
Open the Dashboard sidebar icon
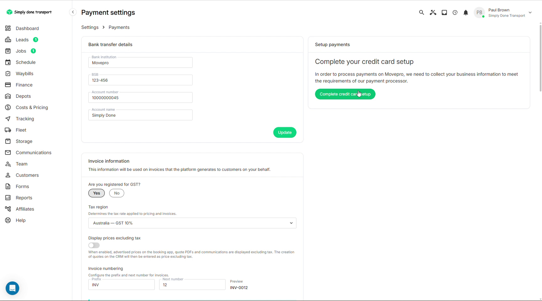pyautogui.click(x=8, y=28)
